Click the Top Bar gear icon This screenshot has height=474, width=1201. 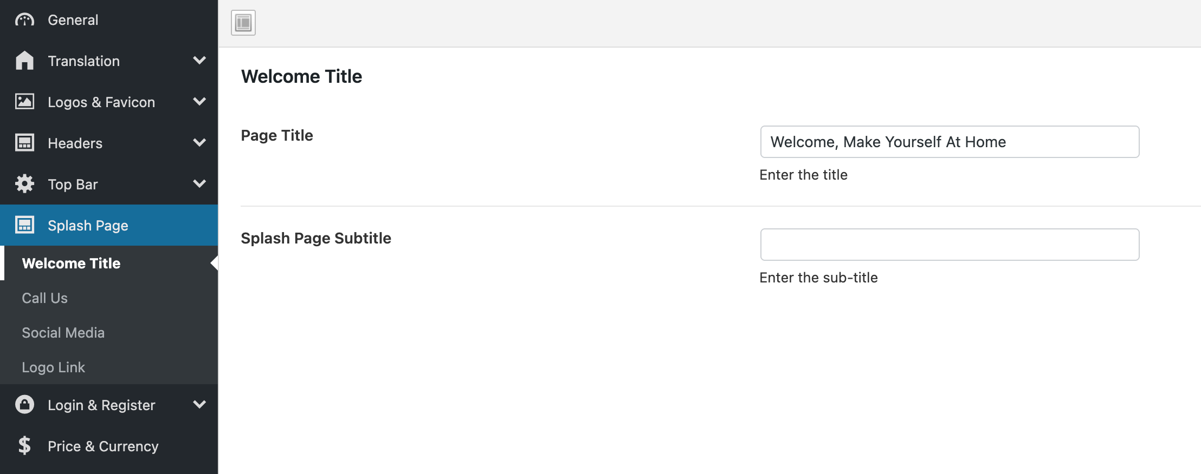(24, 184)
